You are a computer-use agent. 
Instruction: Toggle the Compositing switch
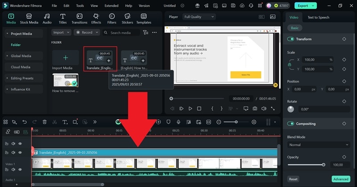[x=291, y=124]
